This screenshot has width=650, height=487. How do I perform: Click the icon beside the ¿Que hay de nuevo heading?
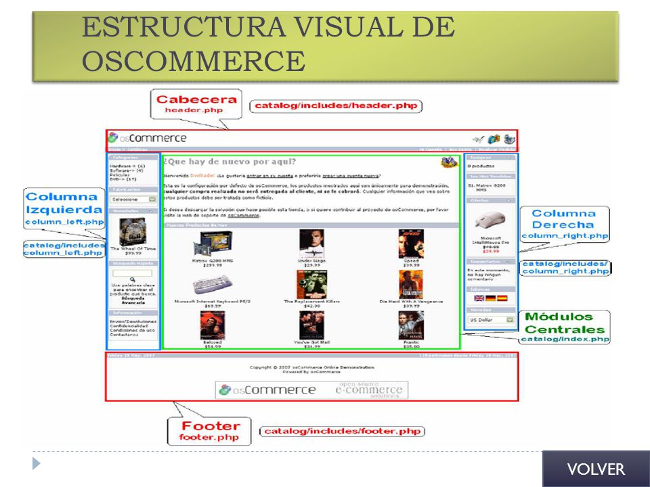(x=449, y=162)
